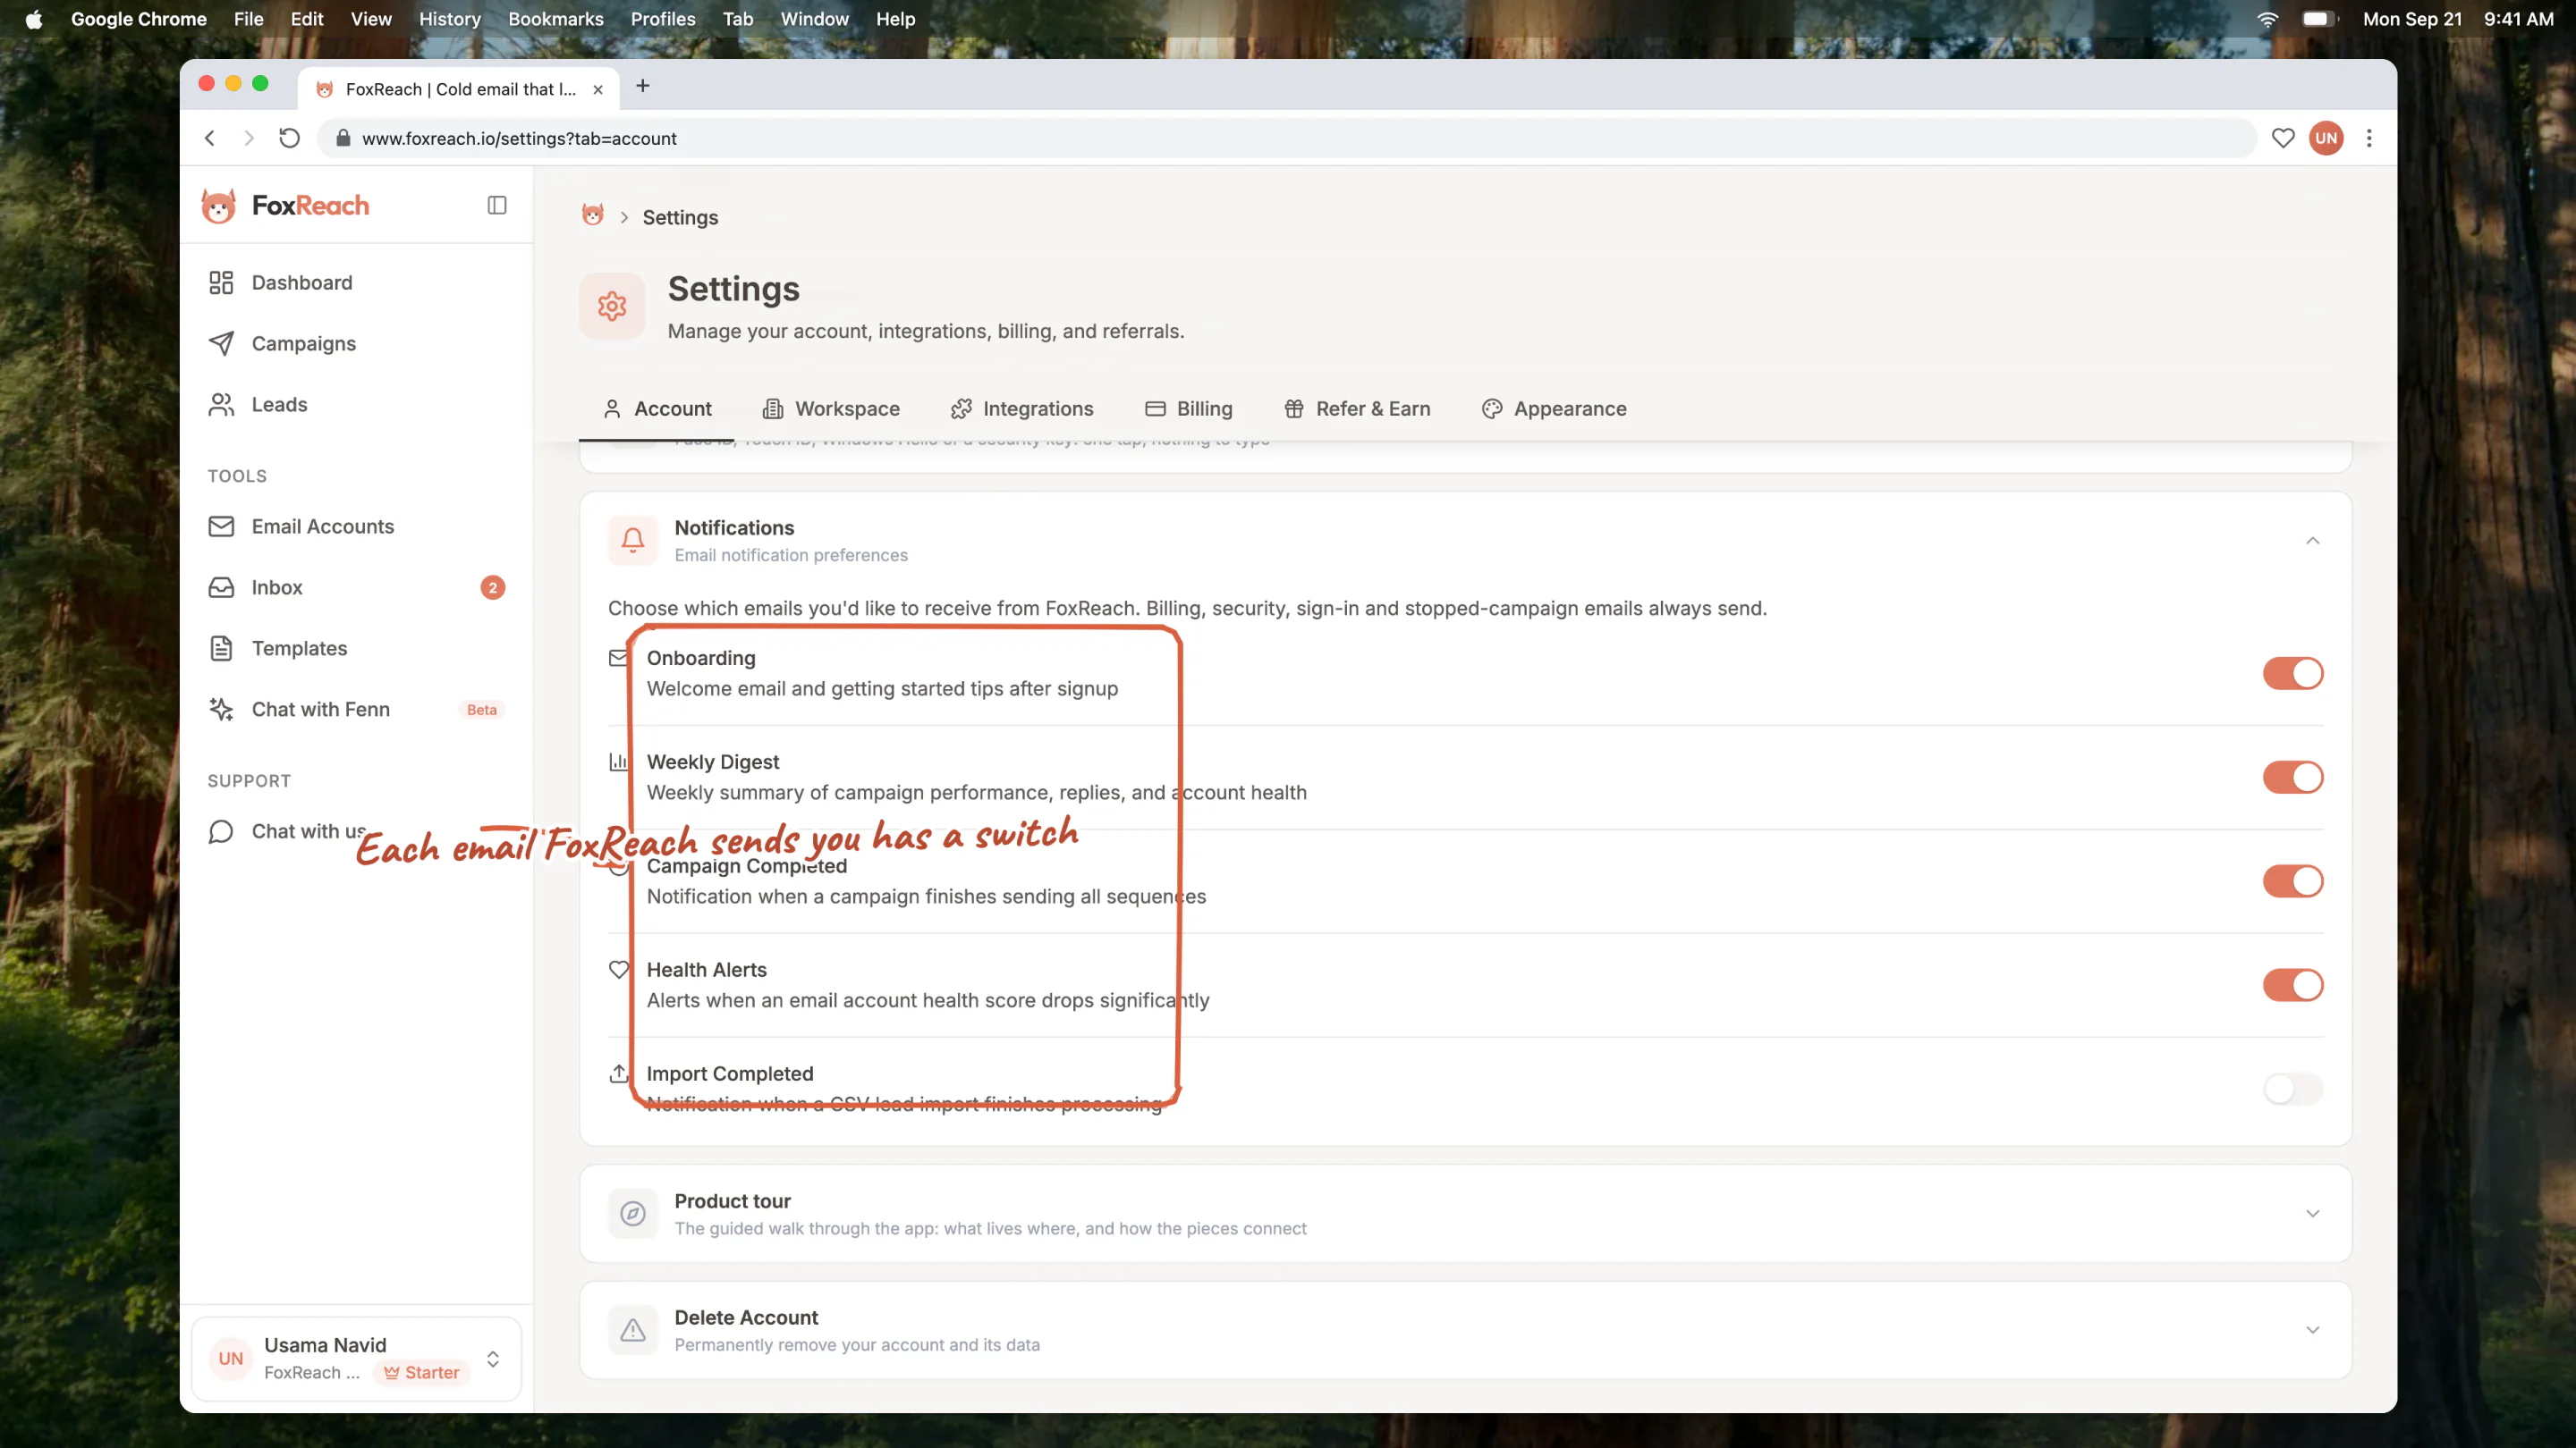Open Chat with us bubble icon

tap(221, 831)
